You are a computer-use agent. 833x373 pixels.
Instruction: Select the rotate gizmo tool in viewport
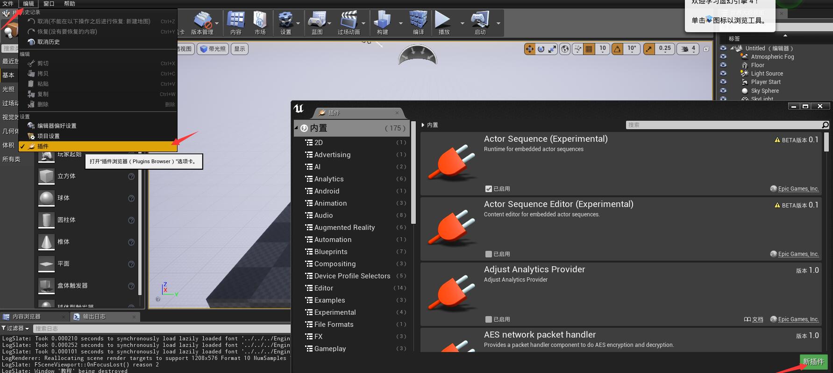541,49
